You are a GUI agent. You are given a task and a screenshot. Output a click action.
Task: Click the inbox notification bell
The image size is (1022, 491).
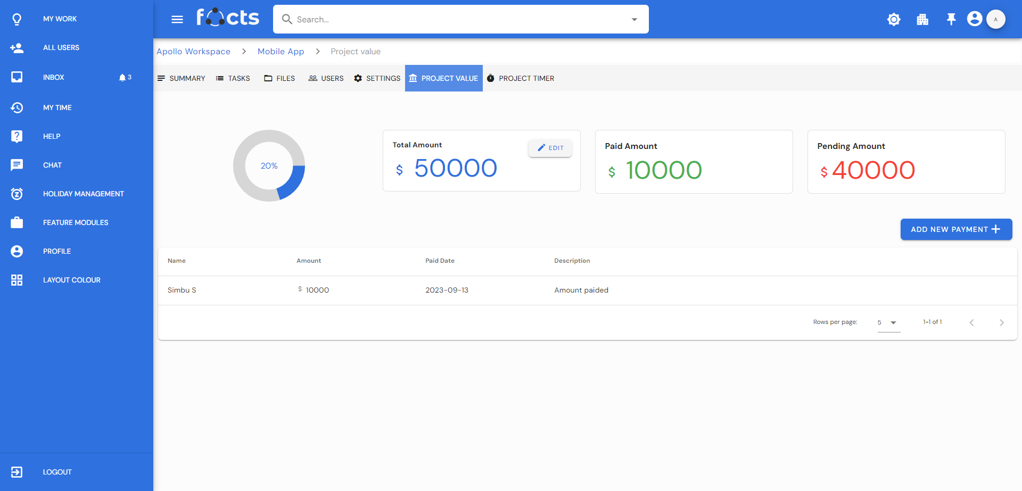(122, 78)
